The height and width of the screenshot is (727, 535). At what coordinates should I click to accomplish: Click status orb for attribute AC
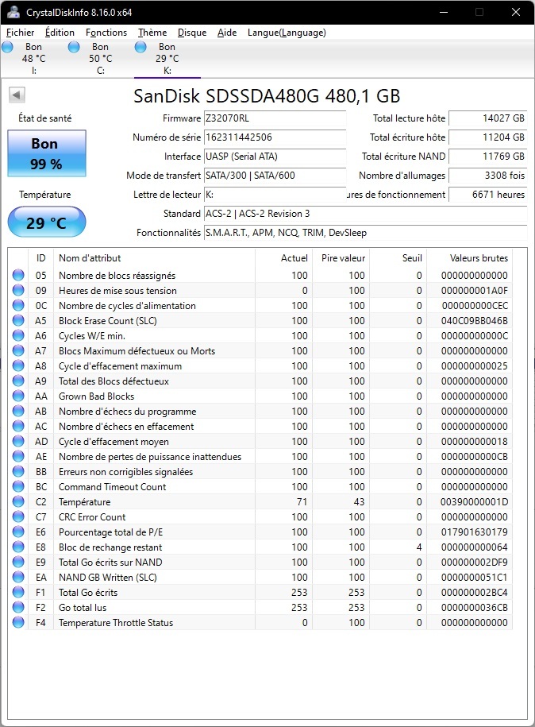(x=18, y=427)
